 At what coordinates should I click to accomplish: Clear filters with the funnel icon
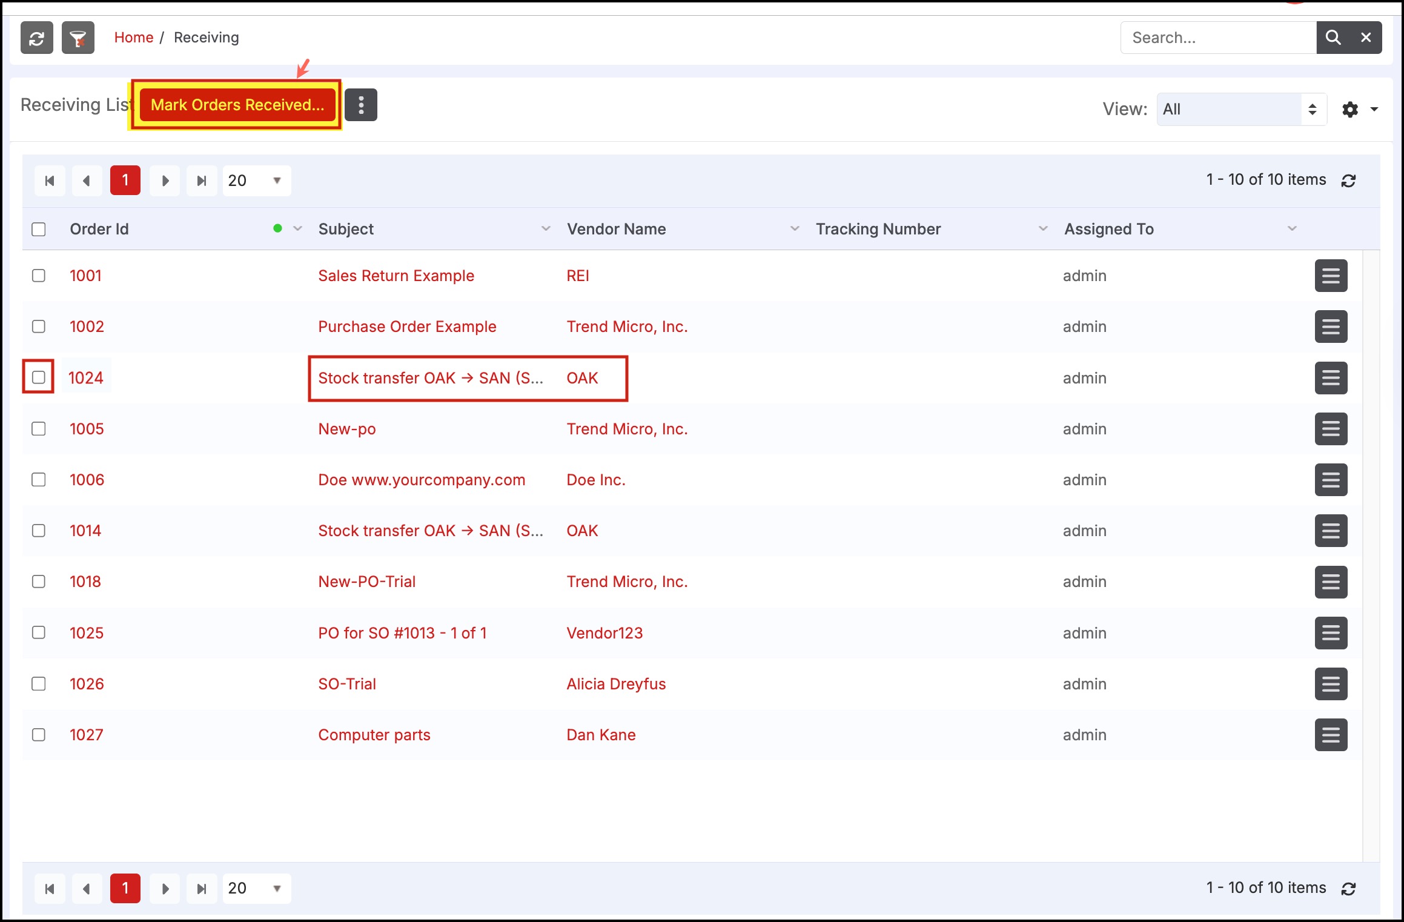click(x=78, y=38)
